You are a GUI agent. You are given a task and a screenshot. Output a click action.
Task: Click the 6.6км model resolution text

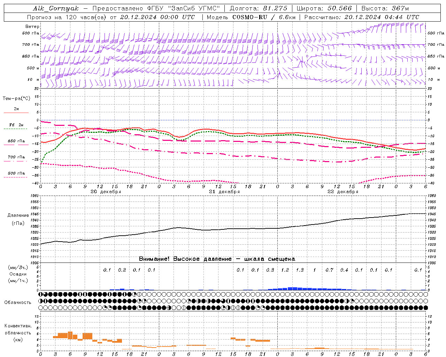pyautogui.click(x=287, y=17)
